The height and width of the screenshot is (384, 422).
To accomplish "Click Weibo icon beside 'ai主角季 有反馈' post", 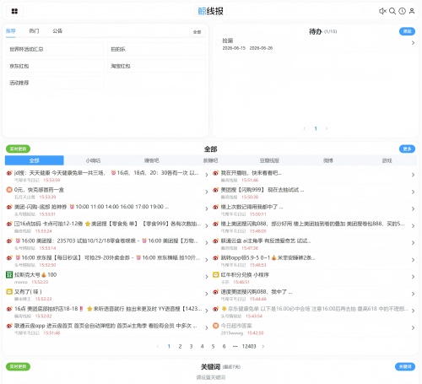I will pyautogui.click(x=215, y=241).
